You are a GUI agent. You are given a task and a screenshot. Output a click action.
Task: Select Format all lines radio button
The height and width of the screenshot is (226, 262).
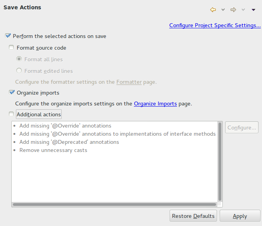click(x=19, y=59)
